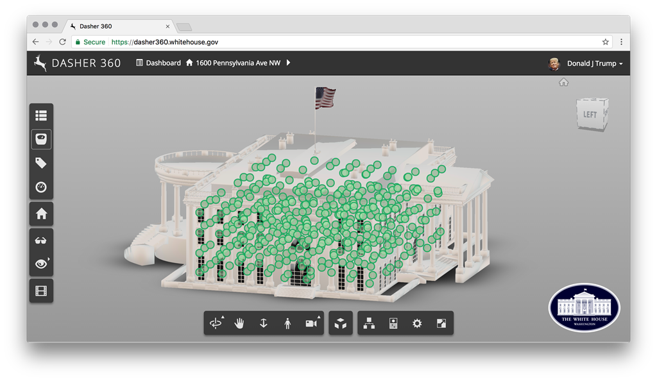The height and width of the screenshot is (381, 657).
Task: Toggle fullscreen mode in bottom toolbar
Action: [441, 323]
